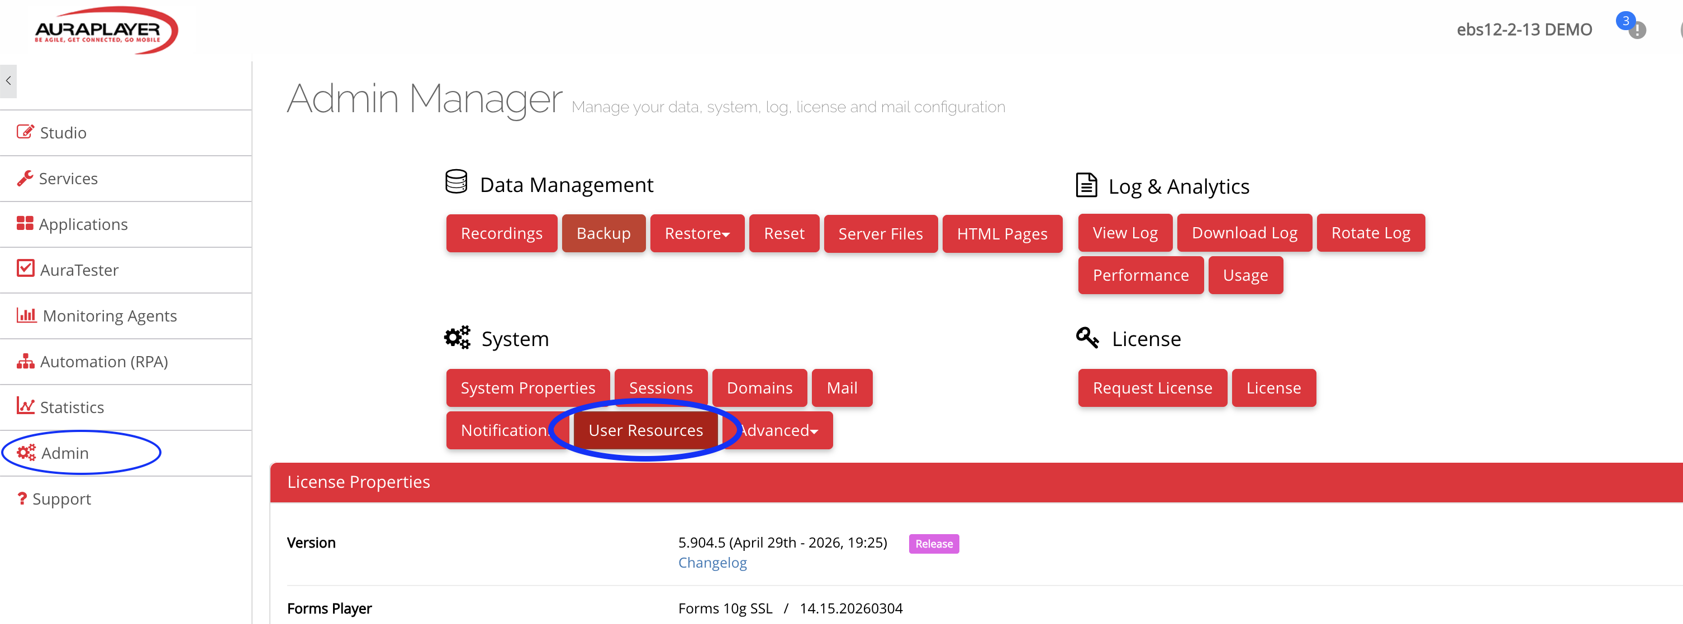Click the Services wrench icon
The height and width of the screenshot is (624, 1683).
[25, 177]
